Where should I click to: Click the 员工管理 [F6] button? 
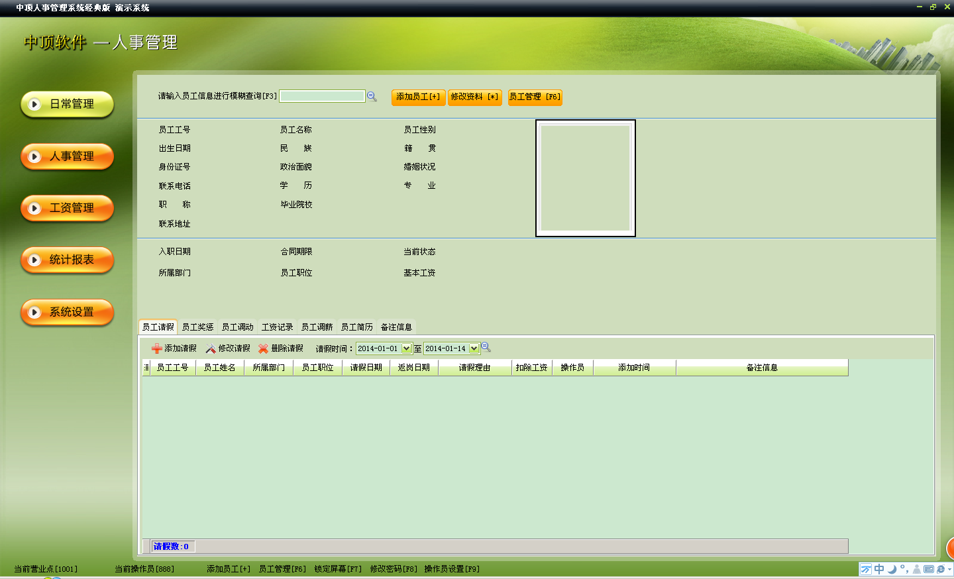tap(535, 97)
